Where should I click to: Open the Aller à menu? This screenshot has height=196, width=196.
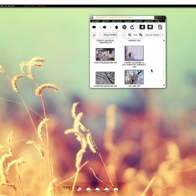(x=128, y=21)
